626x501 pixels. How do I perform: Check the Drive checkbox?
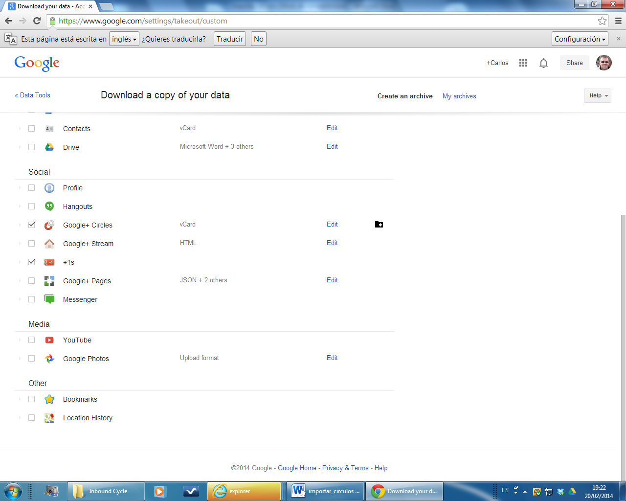32,147
